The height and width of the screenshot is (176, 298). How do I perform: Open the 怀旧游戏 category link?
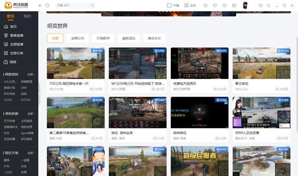(27, 139)
